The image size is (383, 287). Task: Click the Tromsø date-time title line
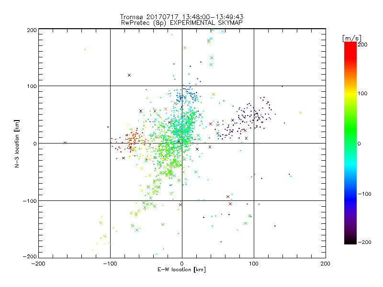coord(181,17)
